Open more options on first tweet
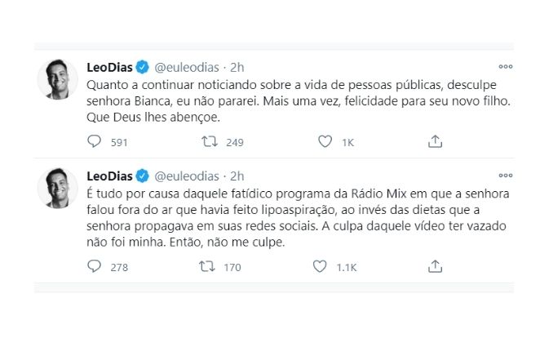 tap(505, 65)
